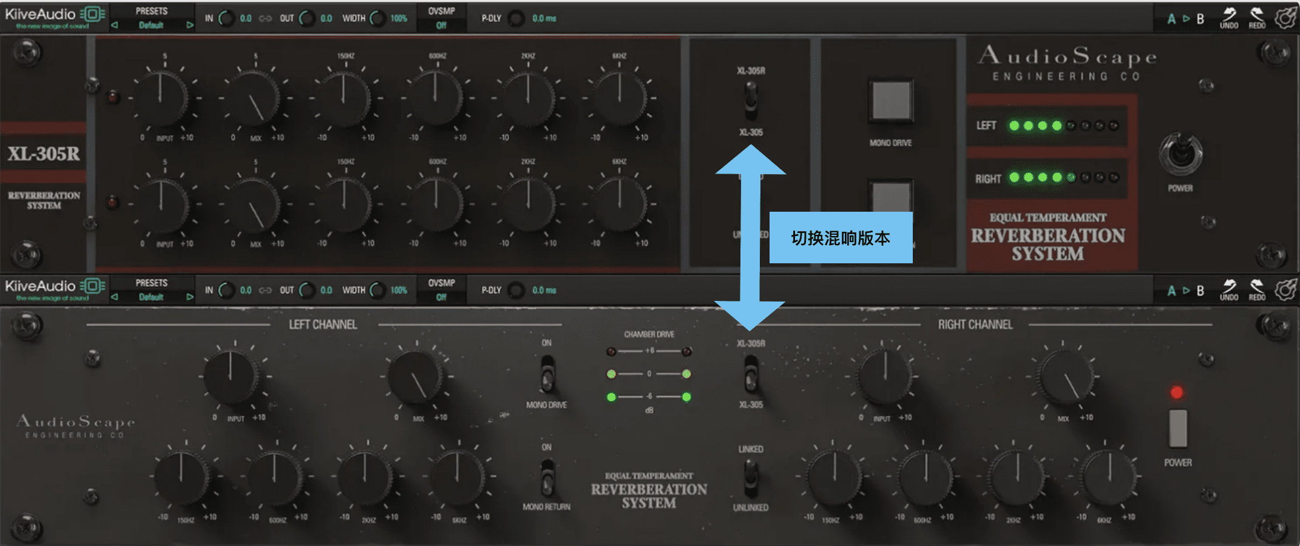1300x546 pixels.
Task: Click P-DLY knob in bottom header
Action: point(516,290)
